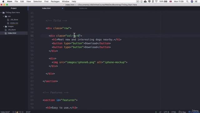Click the Mon 11:09 clock
The image size is (200, 113).
click(179, 1)
